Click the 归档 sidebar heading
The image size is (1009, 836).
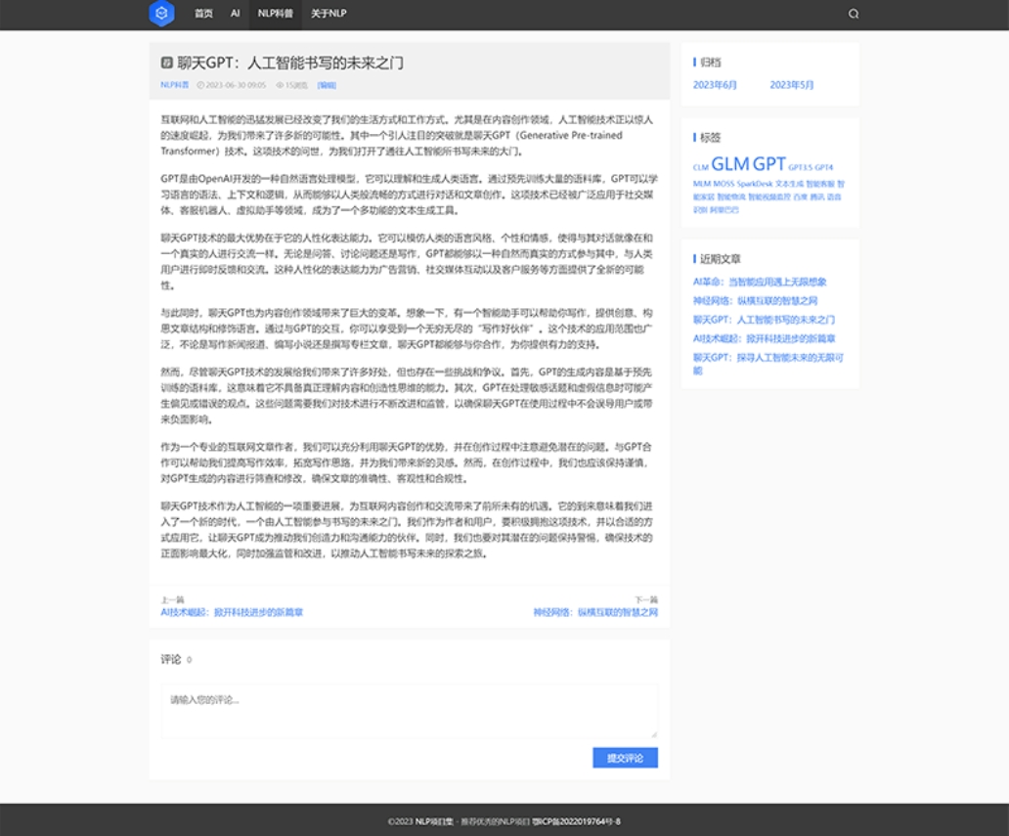tap(711, 63)
